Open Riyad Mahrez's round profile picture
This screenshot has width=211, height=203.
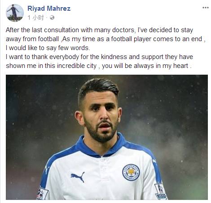[x=15, y=13]
